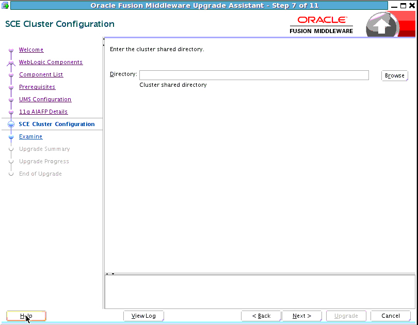
Task: Click the View Log button
Action: tap(143, 316)
